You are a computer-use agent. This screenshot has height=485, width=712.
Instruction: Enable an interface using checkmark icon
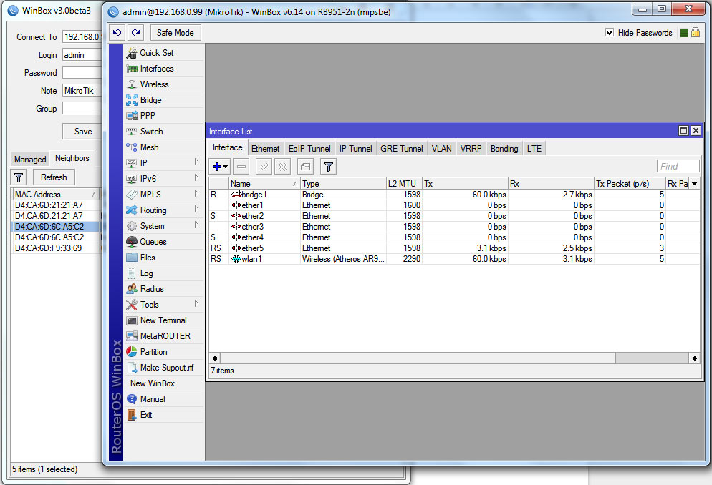(262, 166)
